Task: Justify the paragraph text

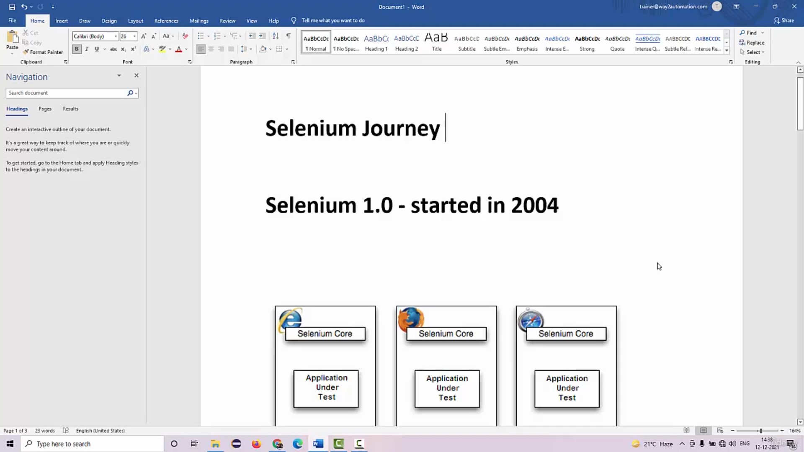Action: [x=231, y=49]
